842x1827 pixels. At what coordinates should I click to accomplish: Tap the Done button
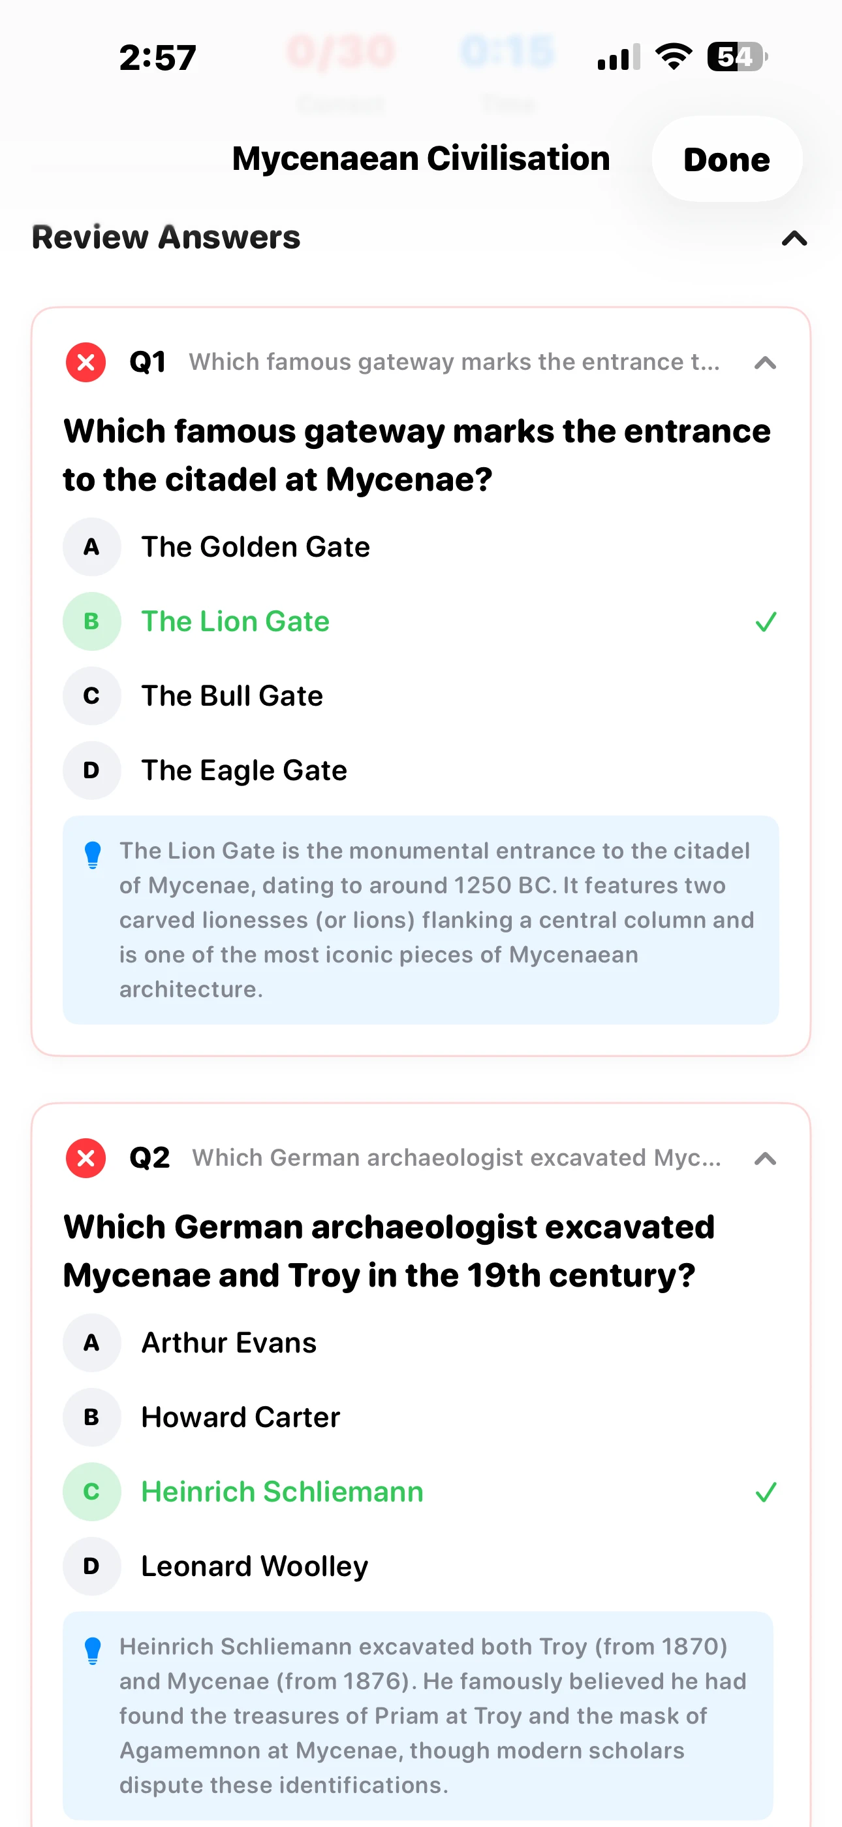726,159
